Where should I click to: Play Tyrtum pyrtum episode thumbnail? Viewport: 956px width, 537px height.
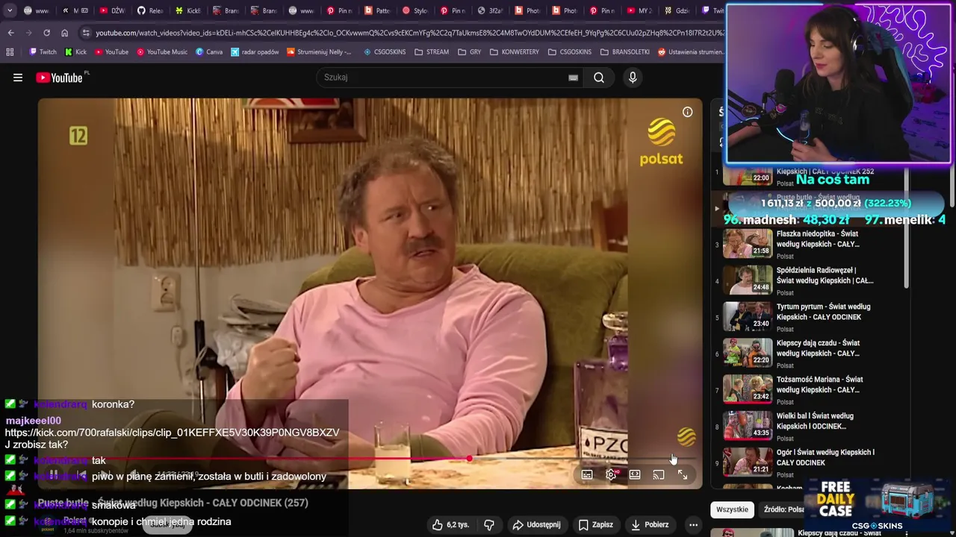(x=748, y=317)
